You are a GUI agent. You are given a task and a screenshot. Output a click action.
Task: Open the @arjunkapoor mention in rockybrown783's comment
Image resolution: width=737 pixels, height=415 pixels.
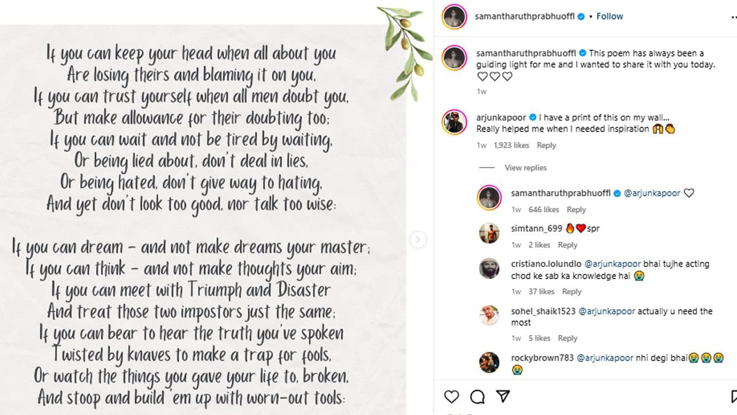[x=605, y=358]
